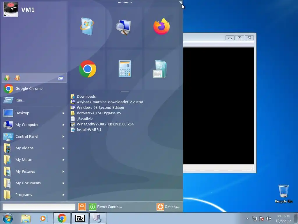Open the Calculator tile
The image size is (298, 224).
click(x=125, y=69)
